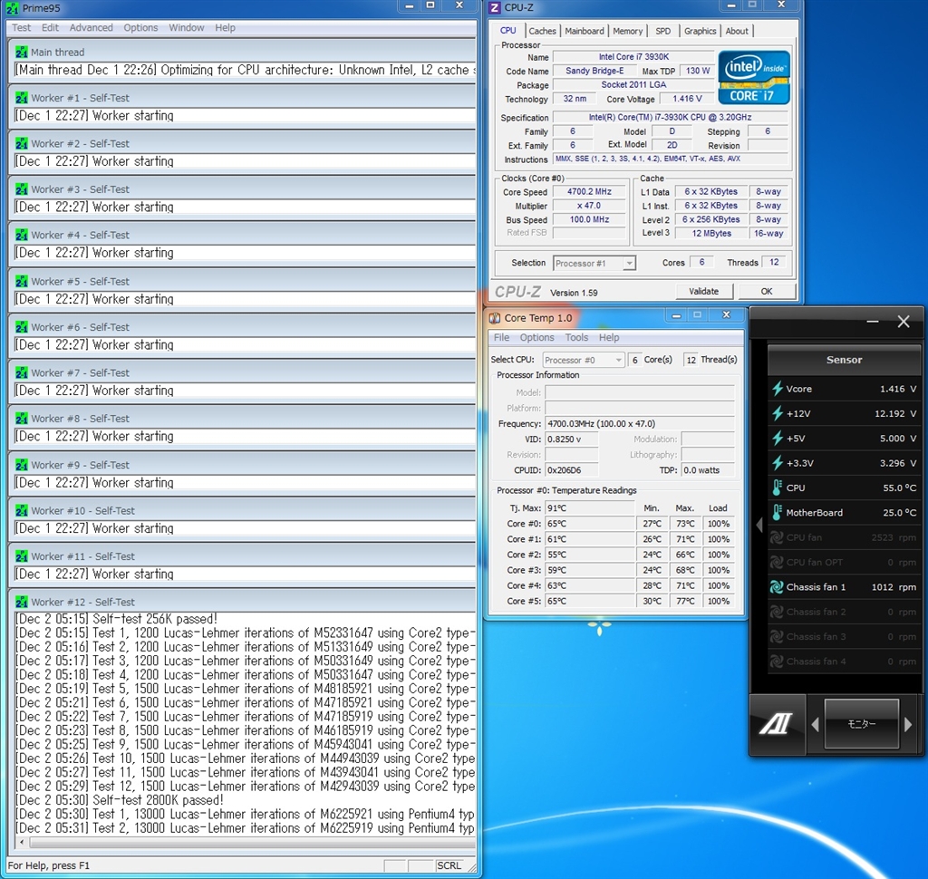Click the Chassis fan 4 icon
Image resolution: width=928 pixels, height=879 pixels.
[x=777, y=662]
